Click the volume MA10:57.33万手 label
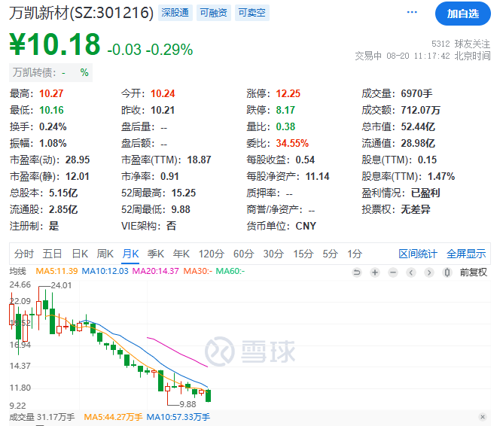The height and width of the screenshot is (426, 503). click(x=178, y=417)
